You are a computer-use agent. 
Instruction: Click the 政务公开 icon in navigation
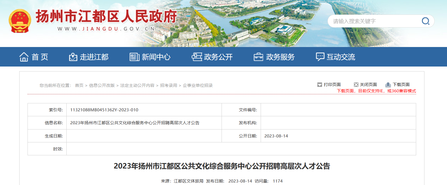(x=197, y=57)
